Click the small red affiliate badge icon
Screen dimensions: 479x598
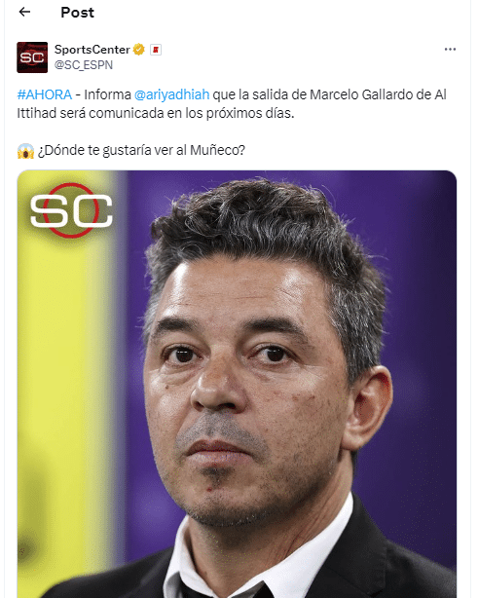(156, 50)
